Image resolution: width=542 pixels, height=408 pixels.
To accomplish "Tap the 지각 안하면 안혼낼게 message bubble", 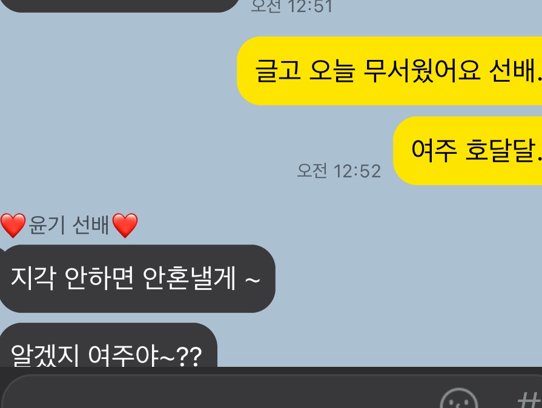I will coord(137,278).
